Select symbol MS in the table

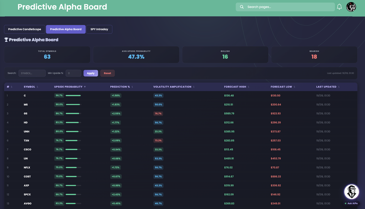tap(26, 104)
